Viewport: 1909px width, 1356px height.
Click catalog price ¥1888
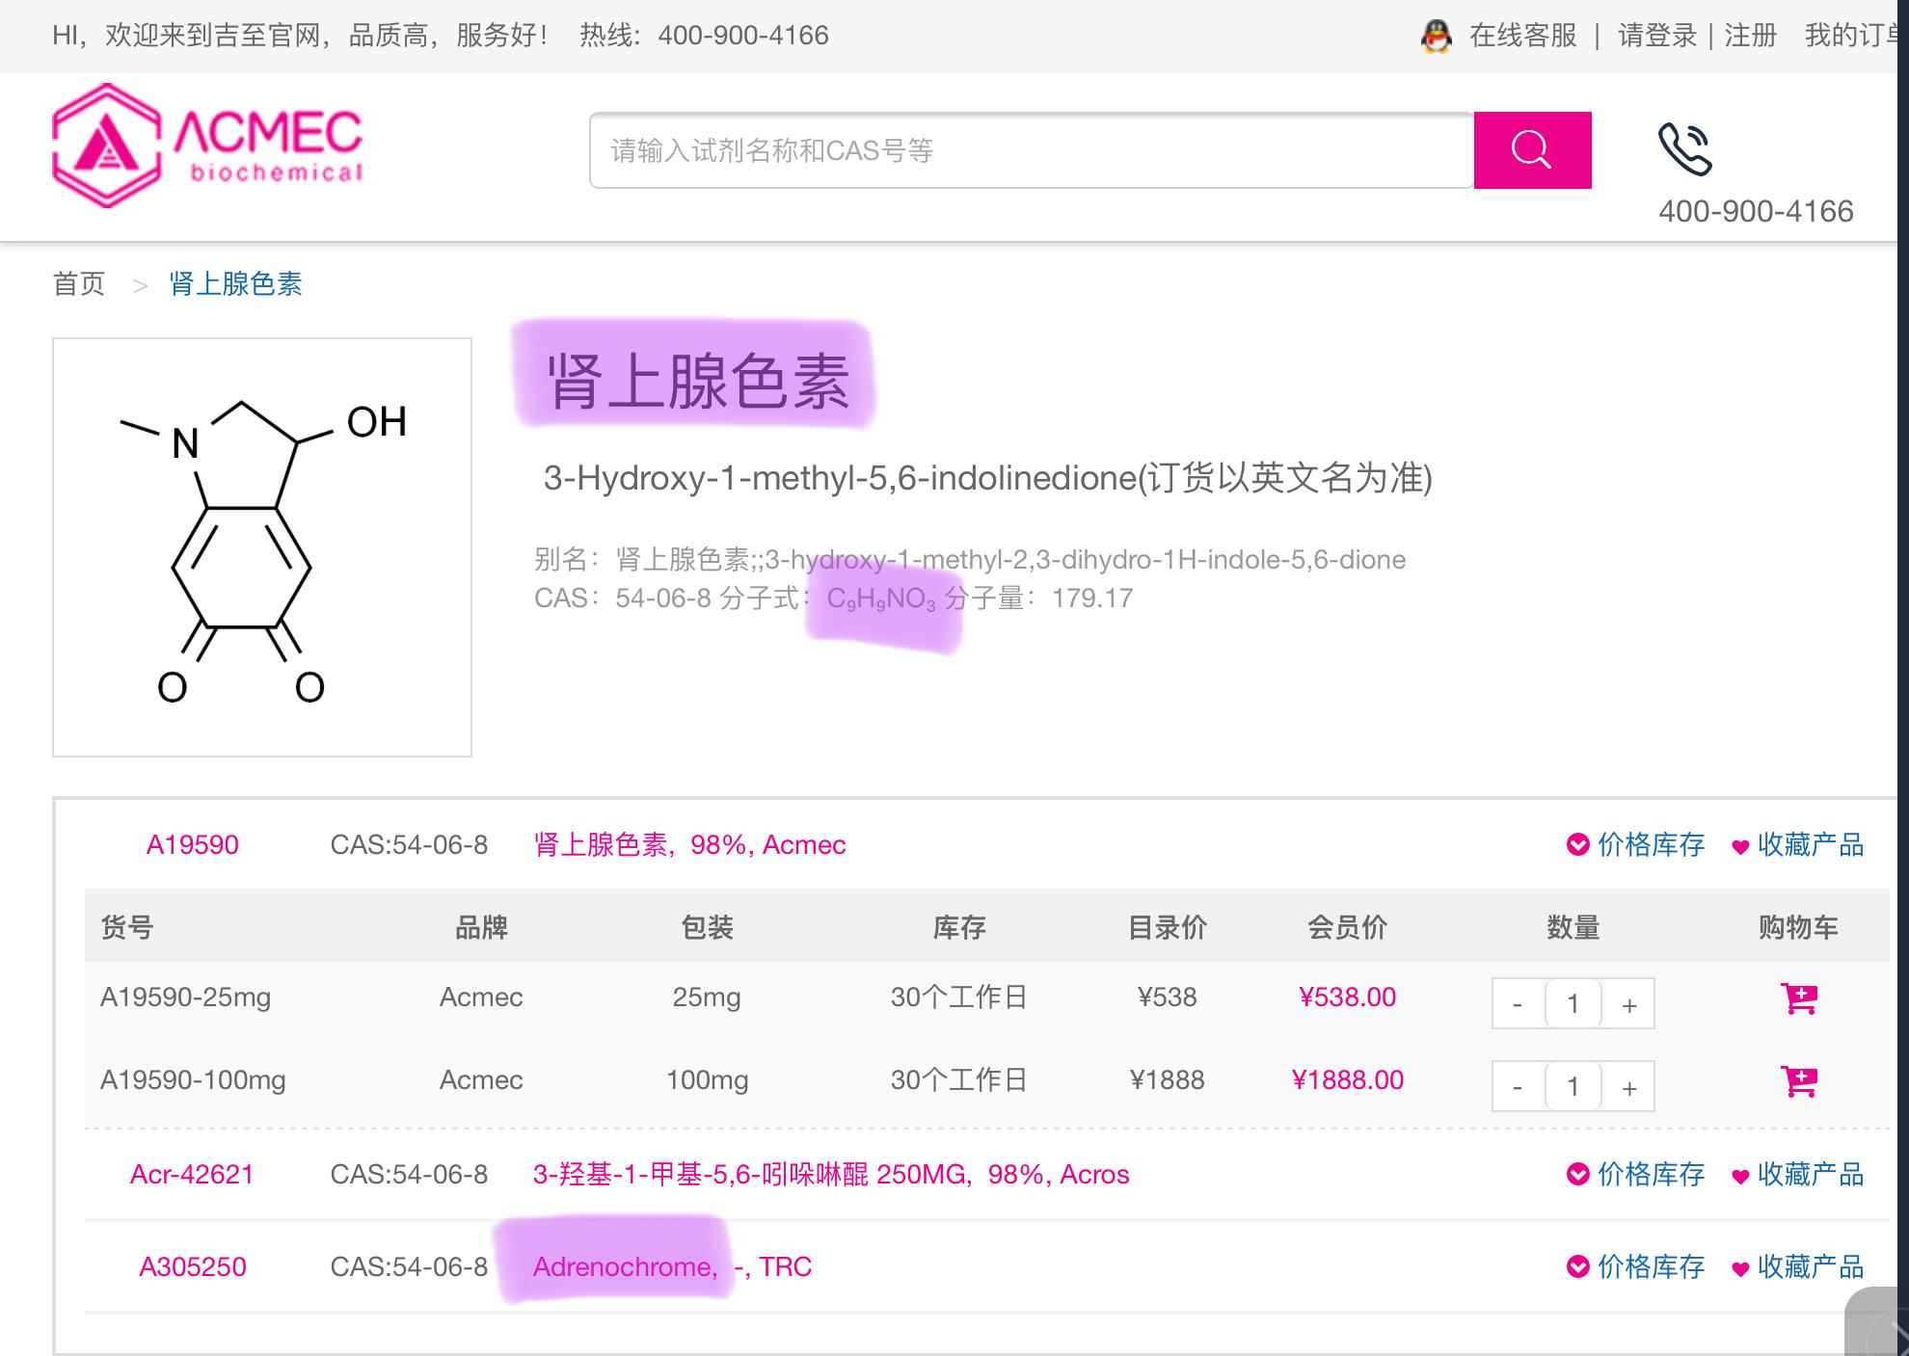pyautogui.click(x=1168, y=1080)
